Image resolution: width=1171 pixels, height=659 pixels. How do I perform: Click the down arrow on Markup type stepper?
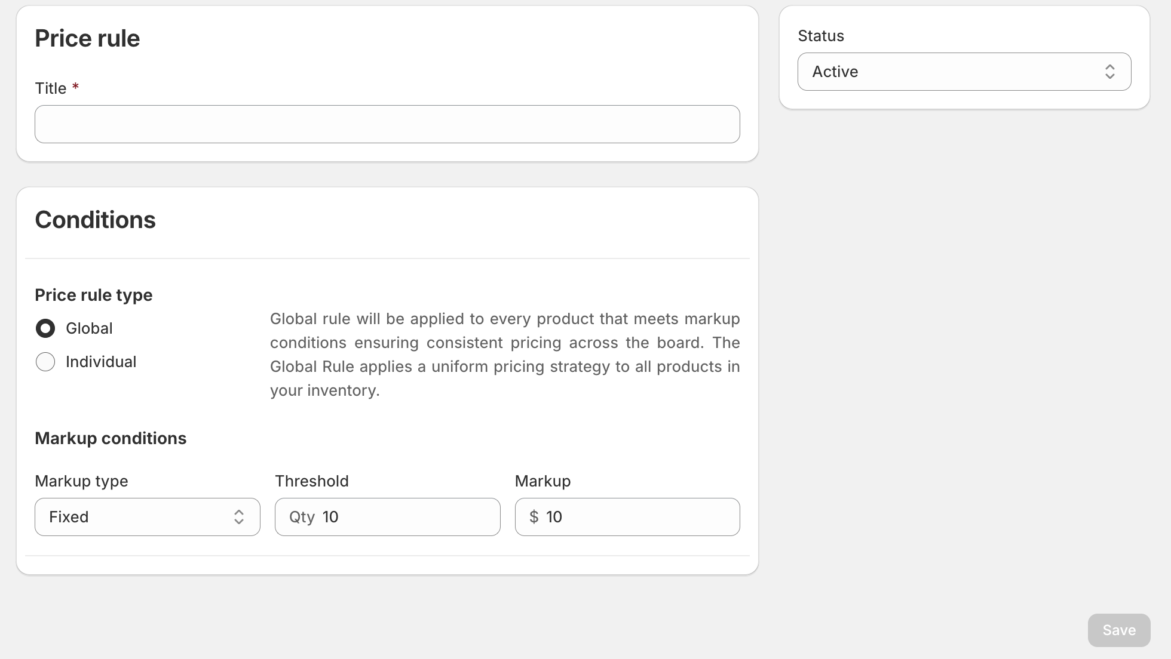239,521
